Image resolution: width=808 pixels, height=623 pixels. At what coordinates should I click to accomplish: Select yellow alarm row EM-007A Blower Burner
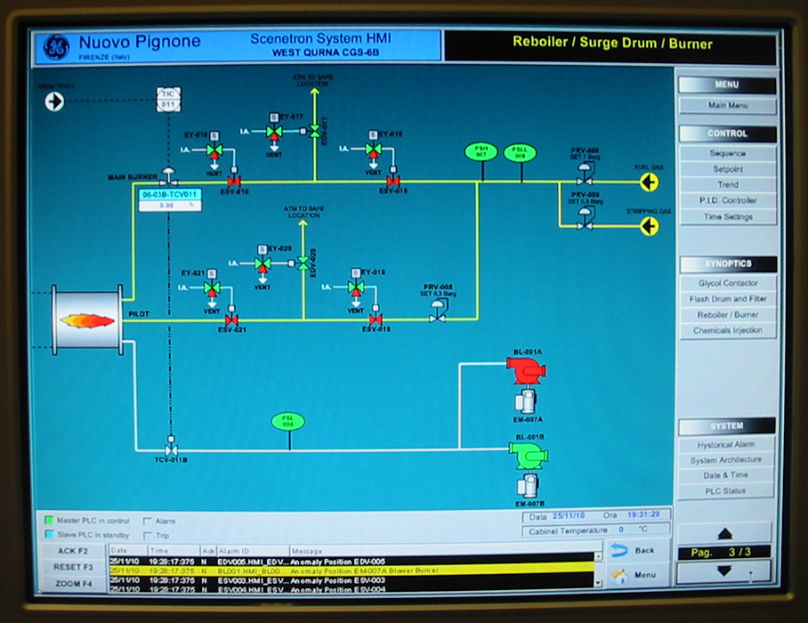[352, 571]
